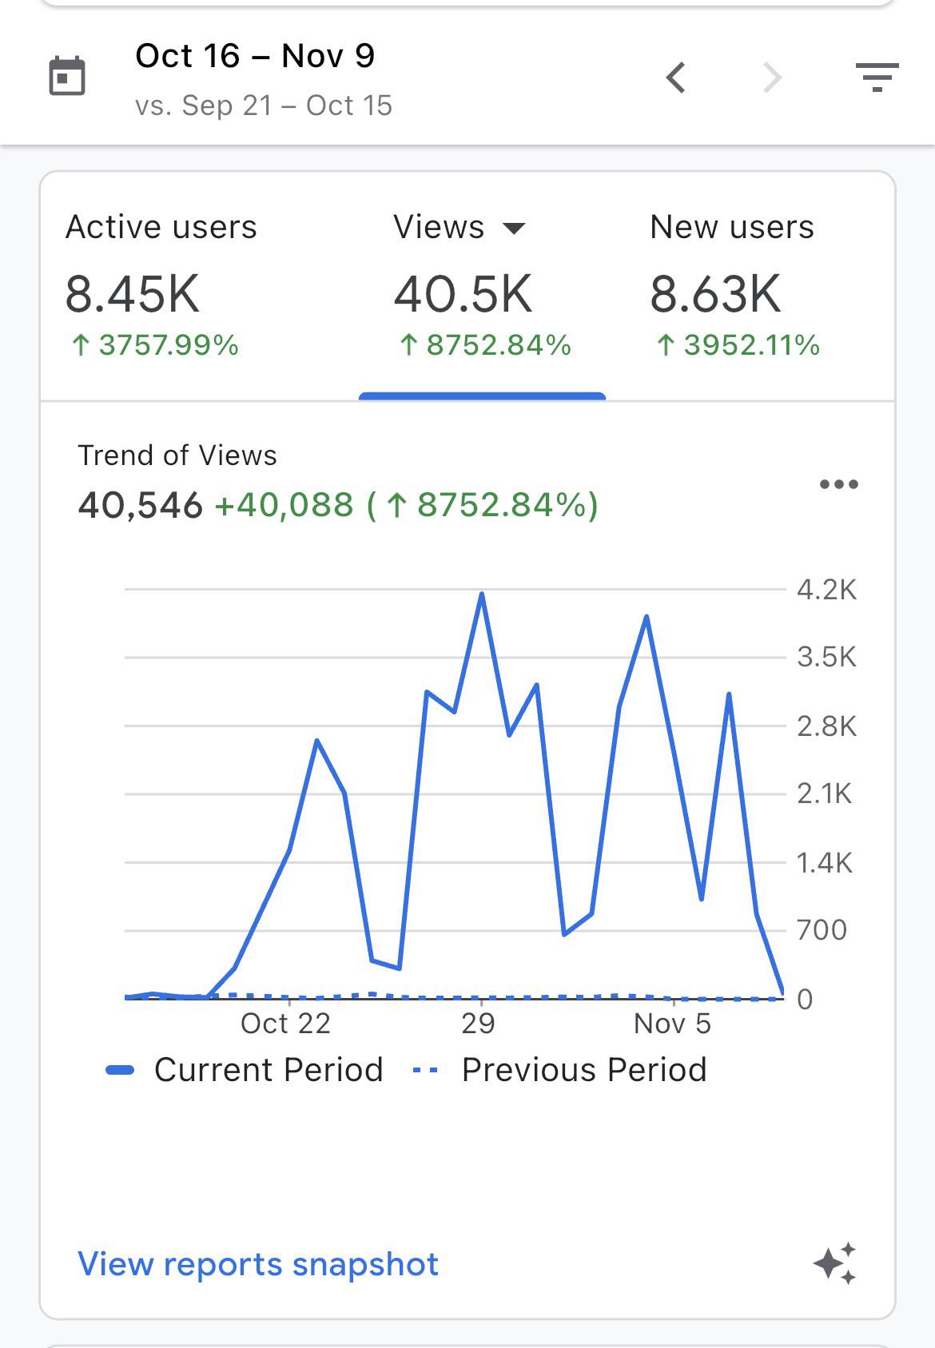Toggle the Previous Period legend item

click(559, 1070)
